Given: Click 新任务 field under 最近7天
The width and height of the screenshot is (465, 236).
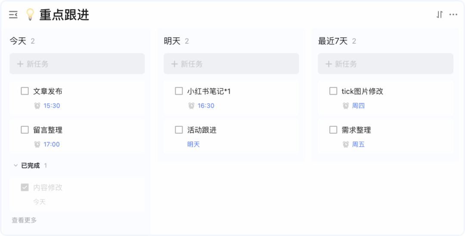Looking at the screenshot, I should [385, 64].
